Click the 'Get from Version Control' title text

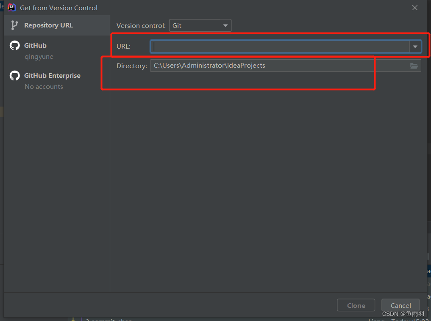click(58, 8)
